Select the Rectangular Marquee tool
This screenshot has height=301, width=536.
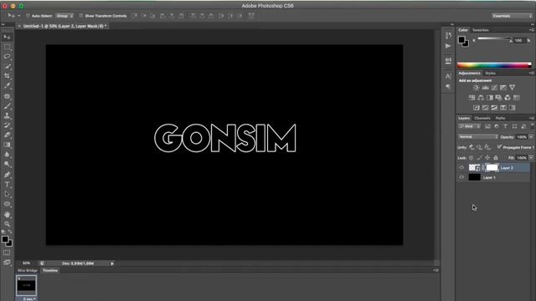click(7, 47)
